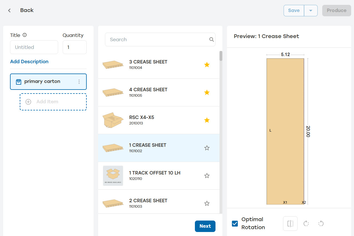Image resolution: width=354 pixels, height=236 pixels.
Task: Toggle the Optimal Rotation checkbox
Action: coord(235,223)
